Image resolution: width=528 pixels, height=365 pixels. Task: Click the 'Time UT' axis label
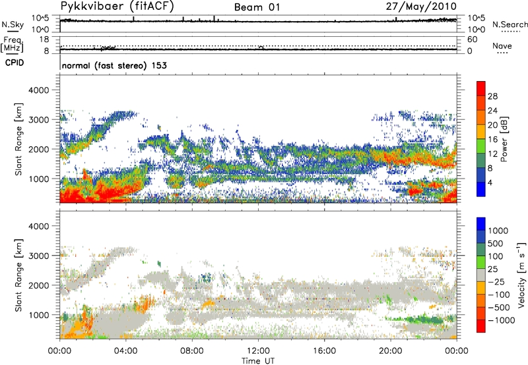258,361
